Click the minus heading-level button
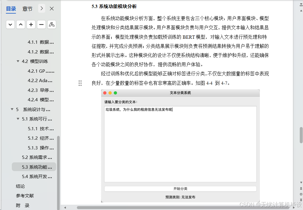303x210 pixels. (x=41, y=25)
